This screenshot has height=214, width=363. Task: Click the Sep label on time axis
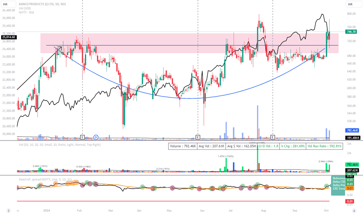pos(295,210)
